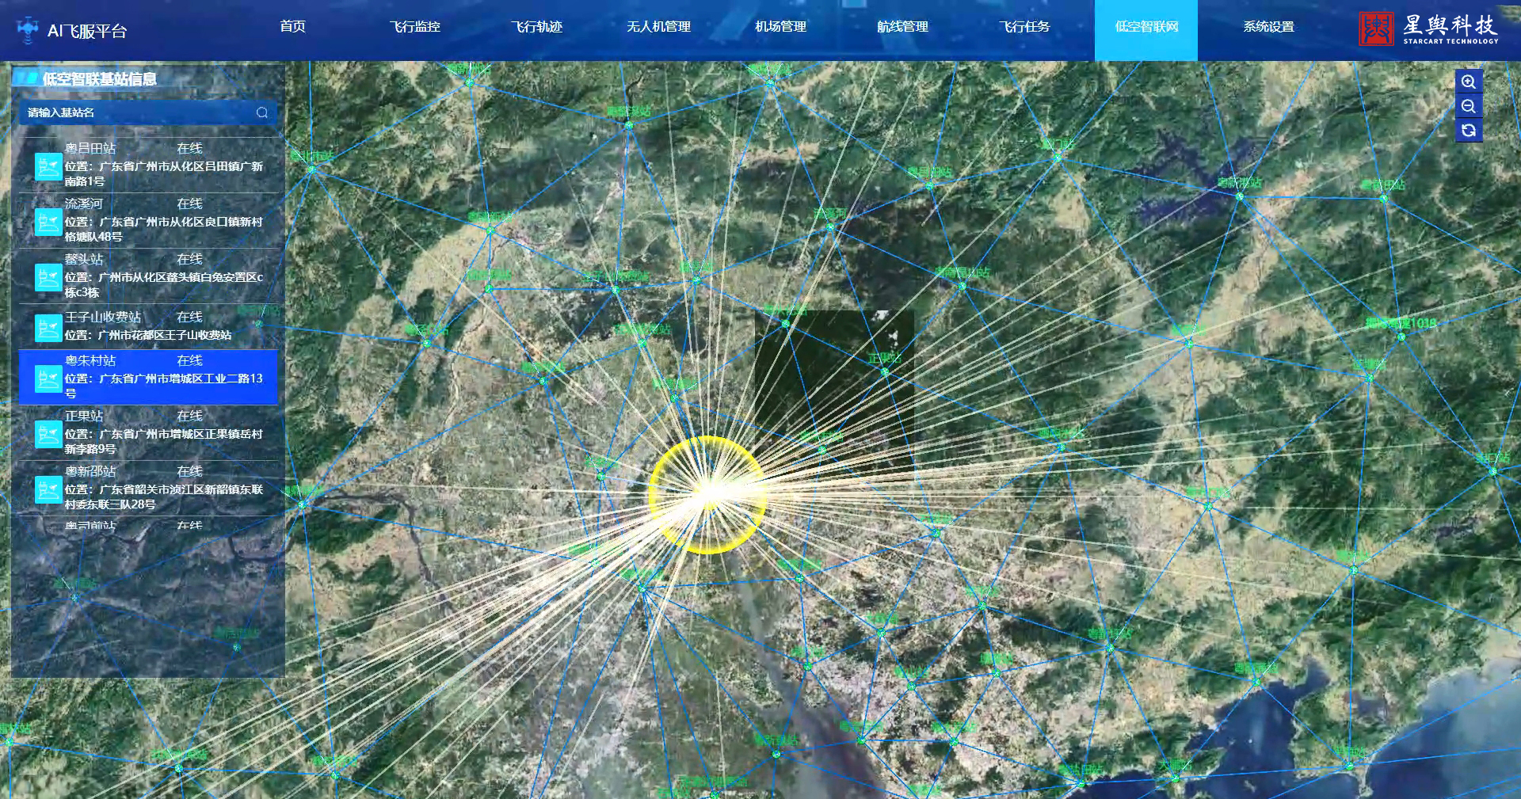Click 在线 status of 王子山收费站
The width and height of the screenshot is (1521, 799).
tap(189, 317)
